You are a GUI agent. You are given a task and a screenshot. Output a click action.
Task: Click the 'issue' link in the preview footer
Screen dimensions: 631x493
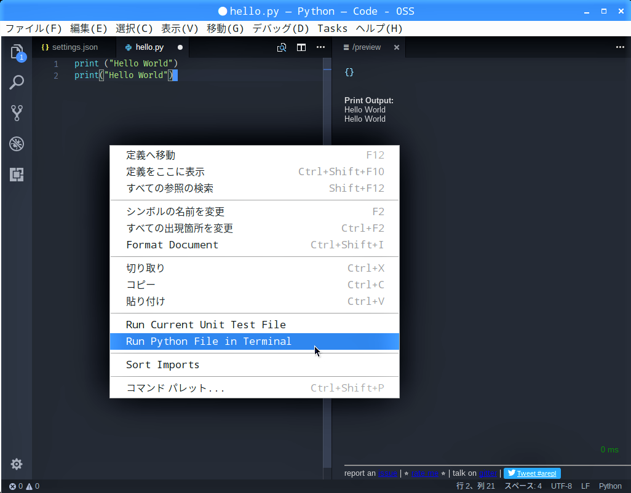coord(387,473)
